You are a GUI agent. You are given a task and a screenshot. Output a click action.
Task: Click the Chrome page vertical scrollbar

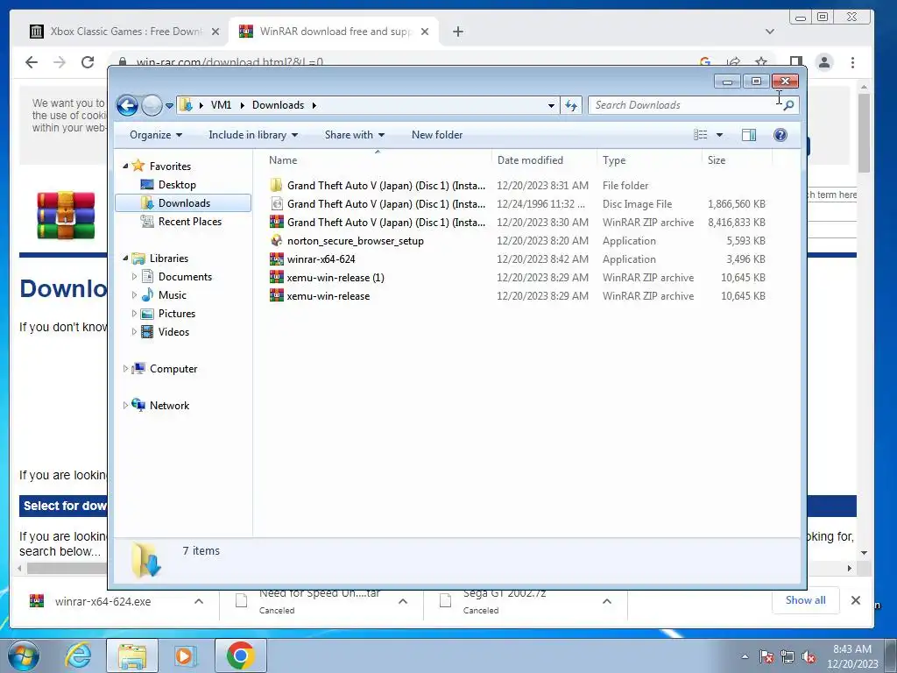(864, 134)
